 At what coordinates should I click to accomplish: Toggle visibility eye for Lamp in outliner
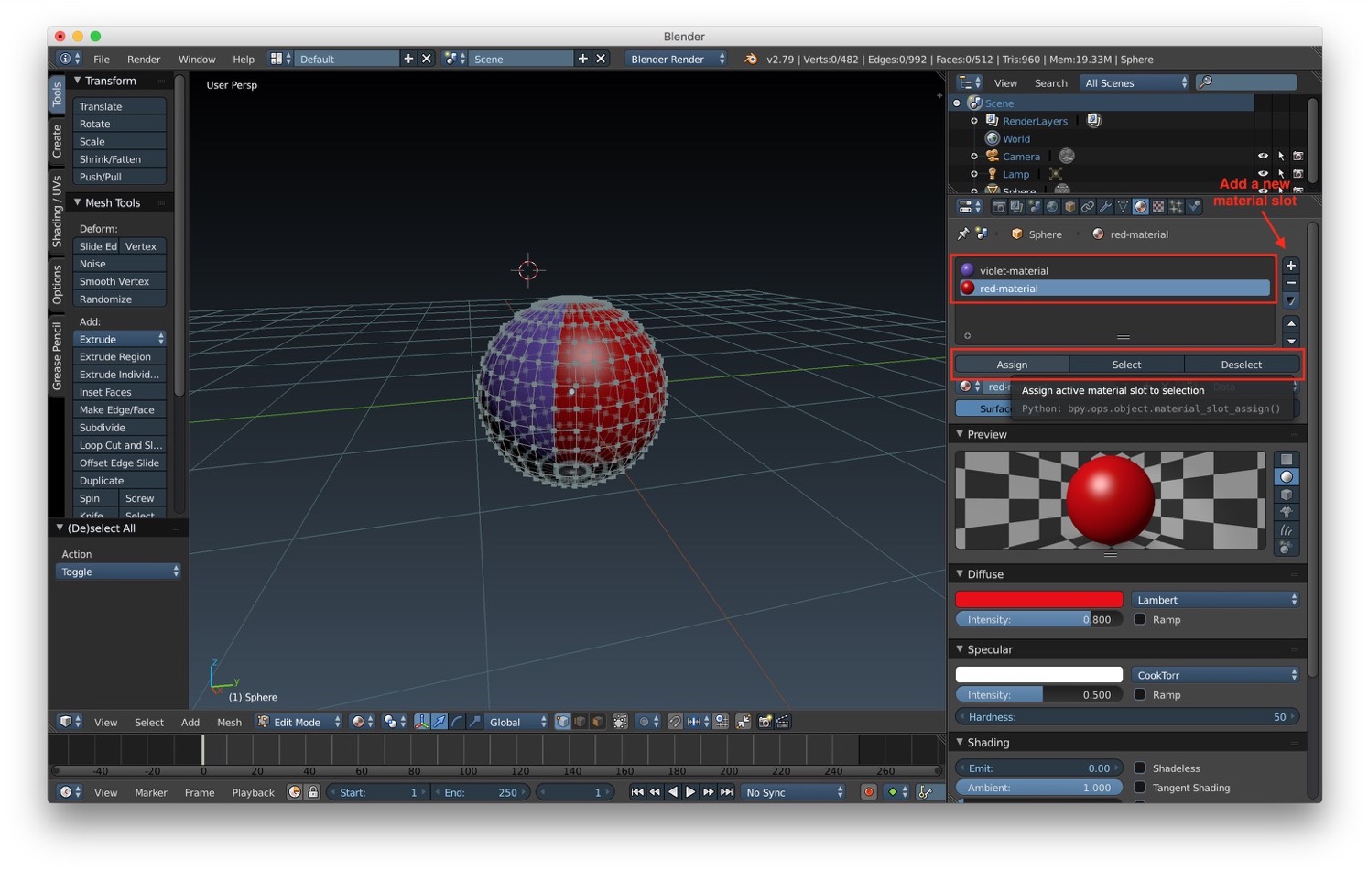pos(1263,174)
